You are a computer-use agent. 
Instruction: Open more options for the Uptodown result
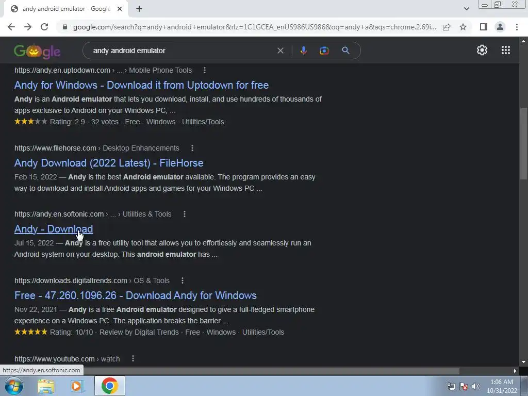[x=204, y=70]
